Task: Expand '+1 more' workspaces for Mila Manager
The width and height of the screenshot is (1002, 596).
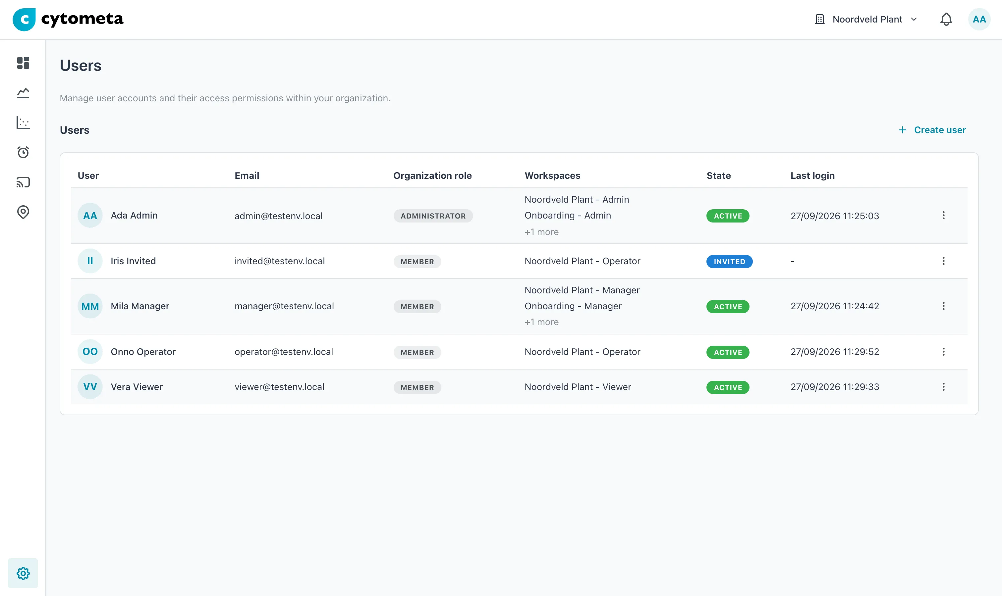Action: (x=541, y=322)
